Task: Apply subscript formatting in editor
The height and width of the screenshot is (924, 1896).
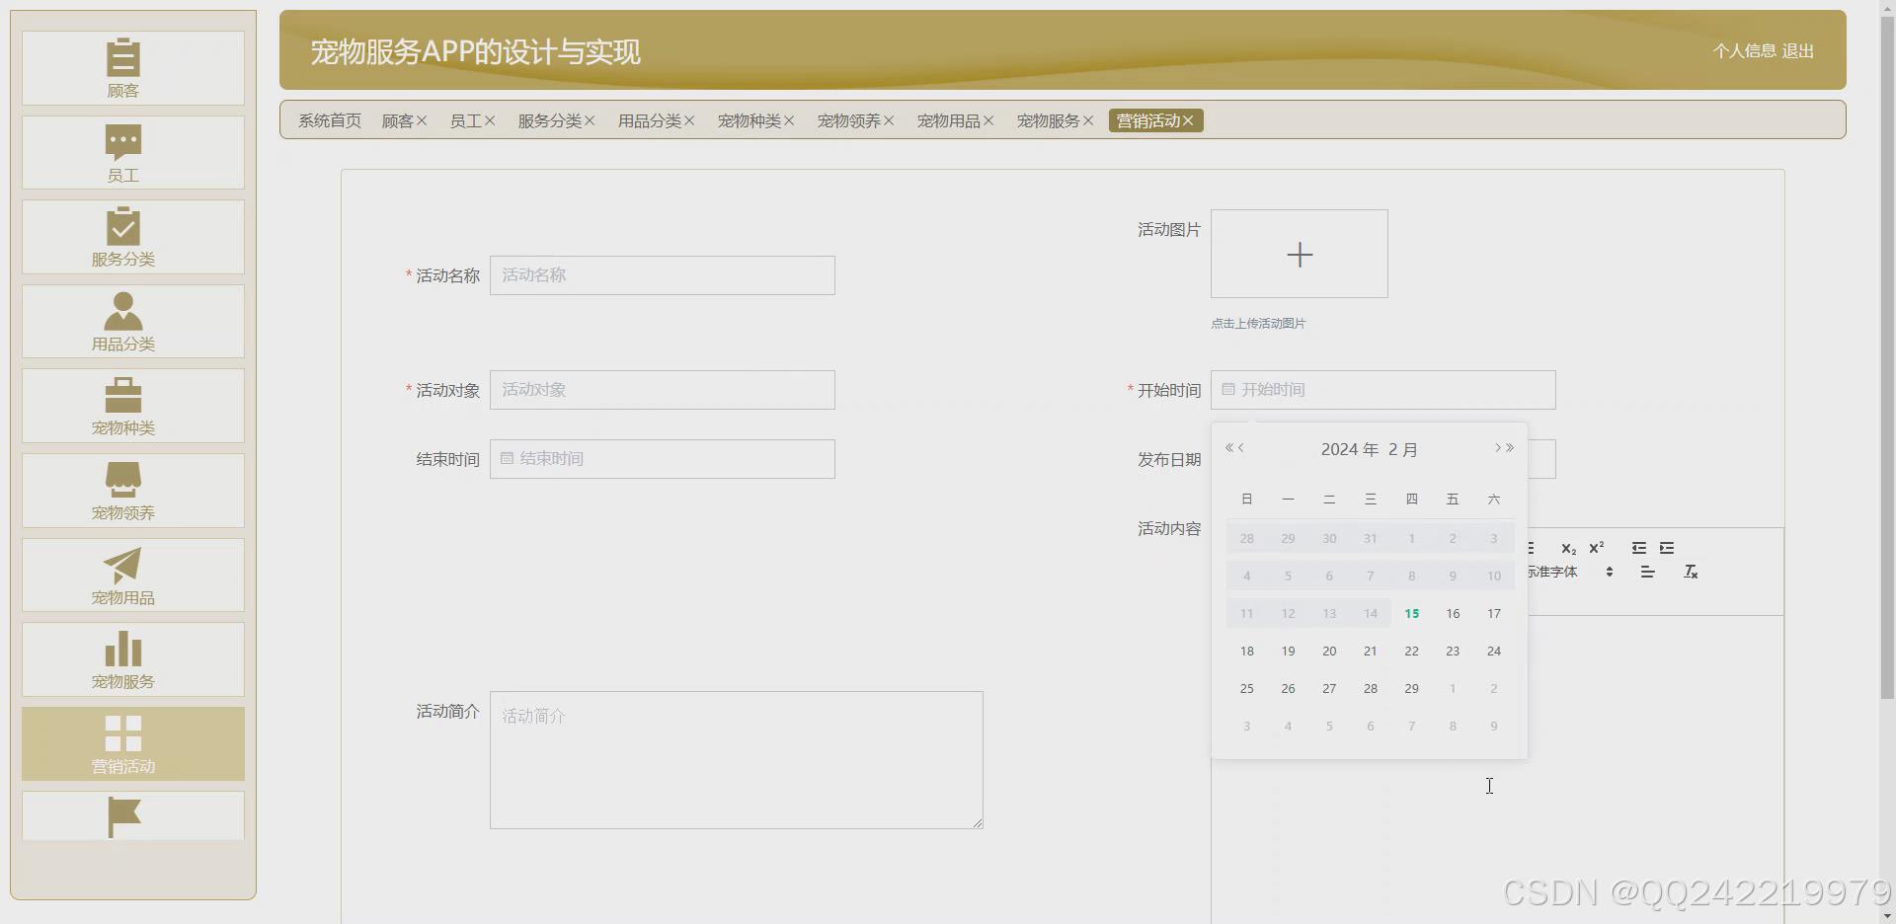Action: (x=1568, y=548)
